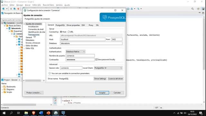Image resolution: width=206 pixels, height=116 pixels.
Task: Click the Aceptar button
Action: coord(102,93)
